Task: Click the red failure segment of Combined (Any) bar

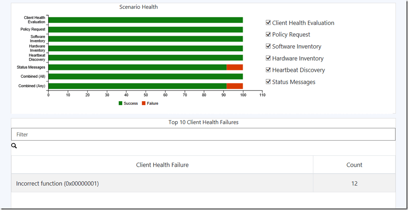Action: pos(235,86)
